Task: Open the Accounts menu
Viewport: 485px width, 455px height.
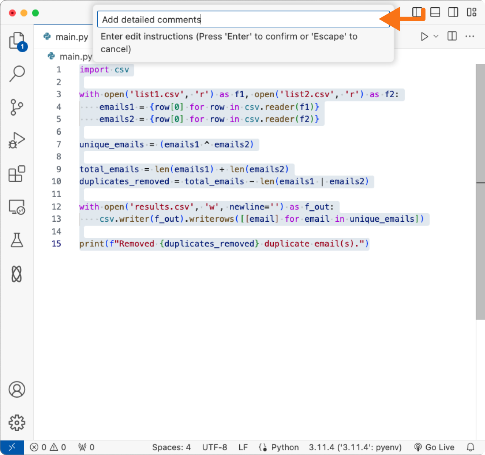Action: (17, 390)
